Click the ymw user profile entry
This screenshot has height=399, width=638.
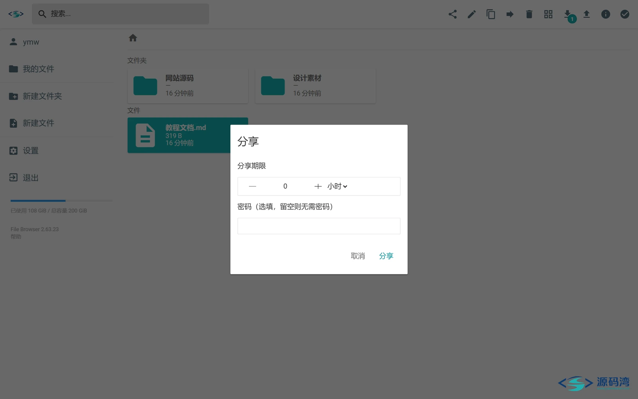point(57,42)
